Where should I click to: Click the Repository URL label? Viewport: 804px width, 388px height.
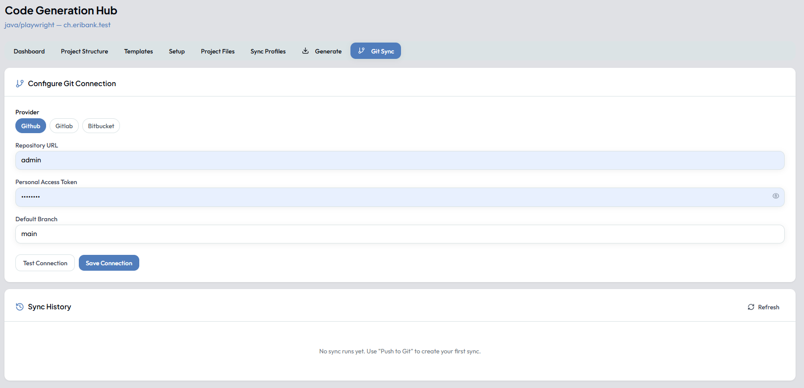click(37, 145)
